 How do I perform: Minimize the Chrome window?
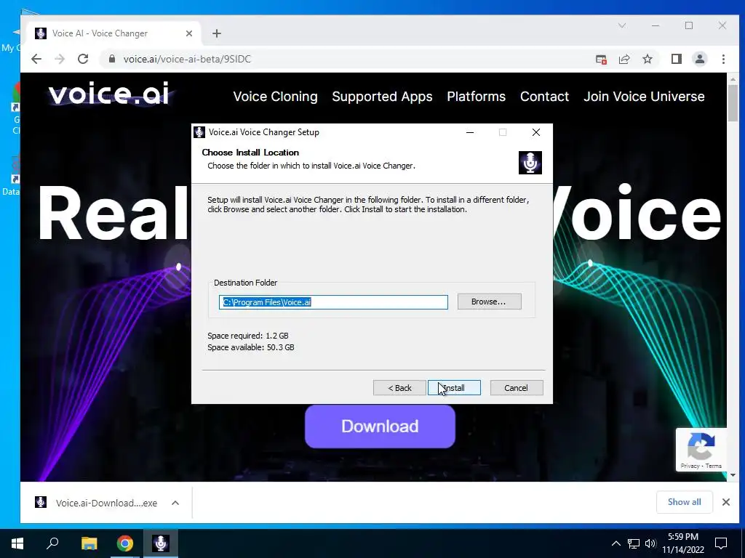656,25
